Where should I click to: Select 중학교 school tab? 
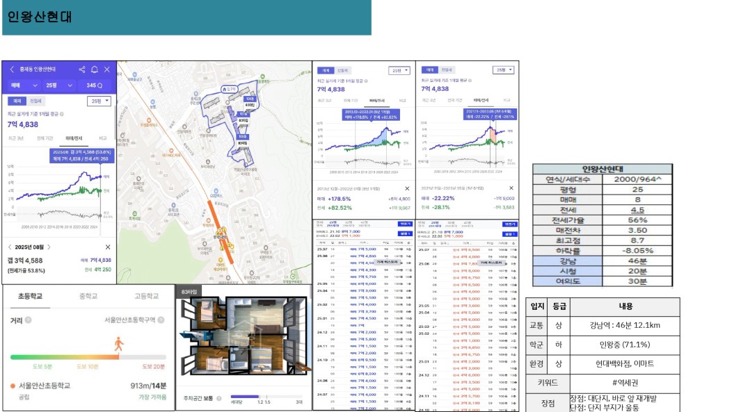pos(88,297)
